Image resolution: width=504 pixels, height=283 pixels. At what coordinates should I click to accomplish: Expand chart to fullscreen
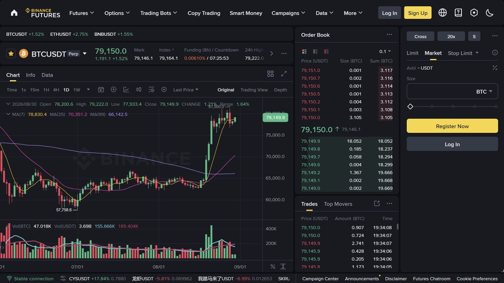[x=284, y=74]
